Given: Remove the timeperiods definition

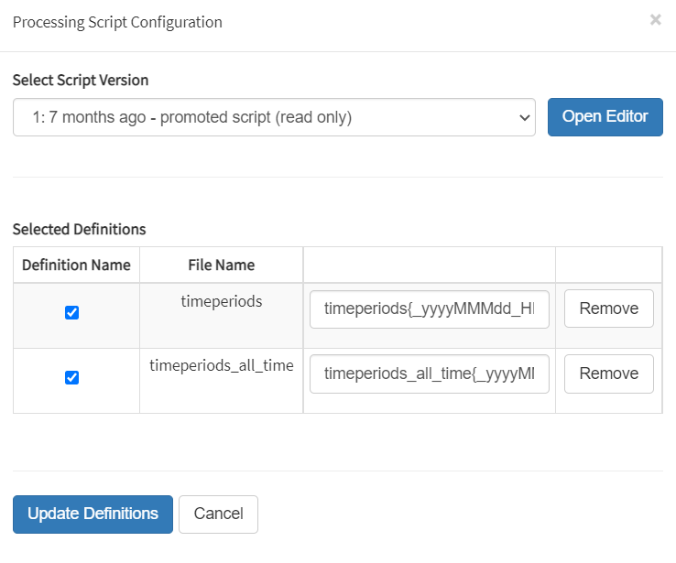Looking at the screenshot, I should 608,309.
